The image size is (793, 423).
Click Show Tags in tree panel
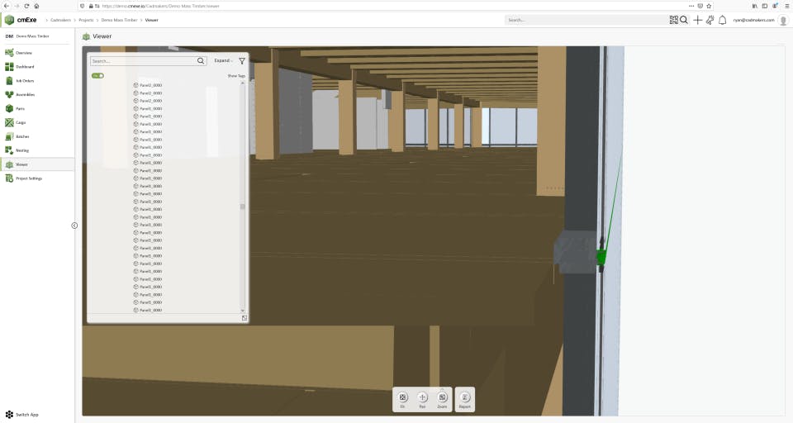tap(236, 76)
